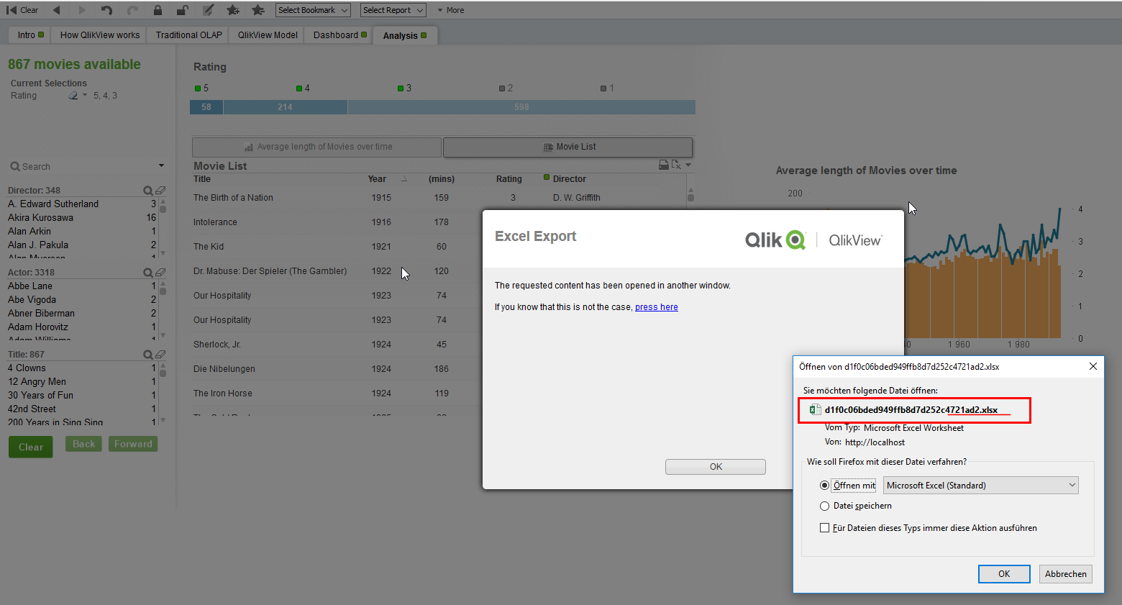Click the Undo toolbar icon

click(x=106, y=10)
